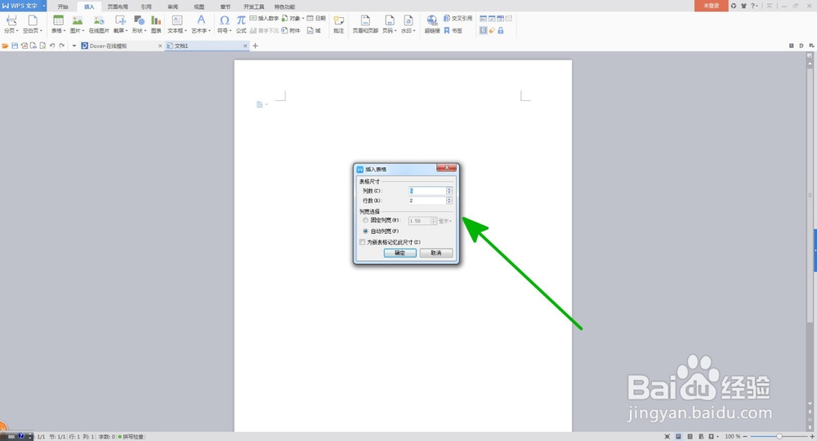Click the zoom-out minus beside 100 %
The height and width of the screenshot is (441, 817).
coord(745,436)
